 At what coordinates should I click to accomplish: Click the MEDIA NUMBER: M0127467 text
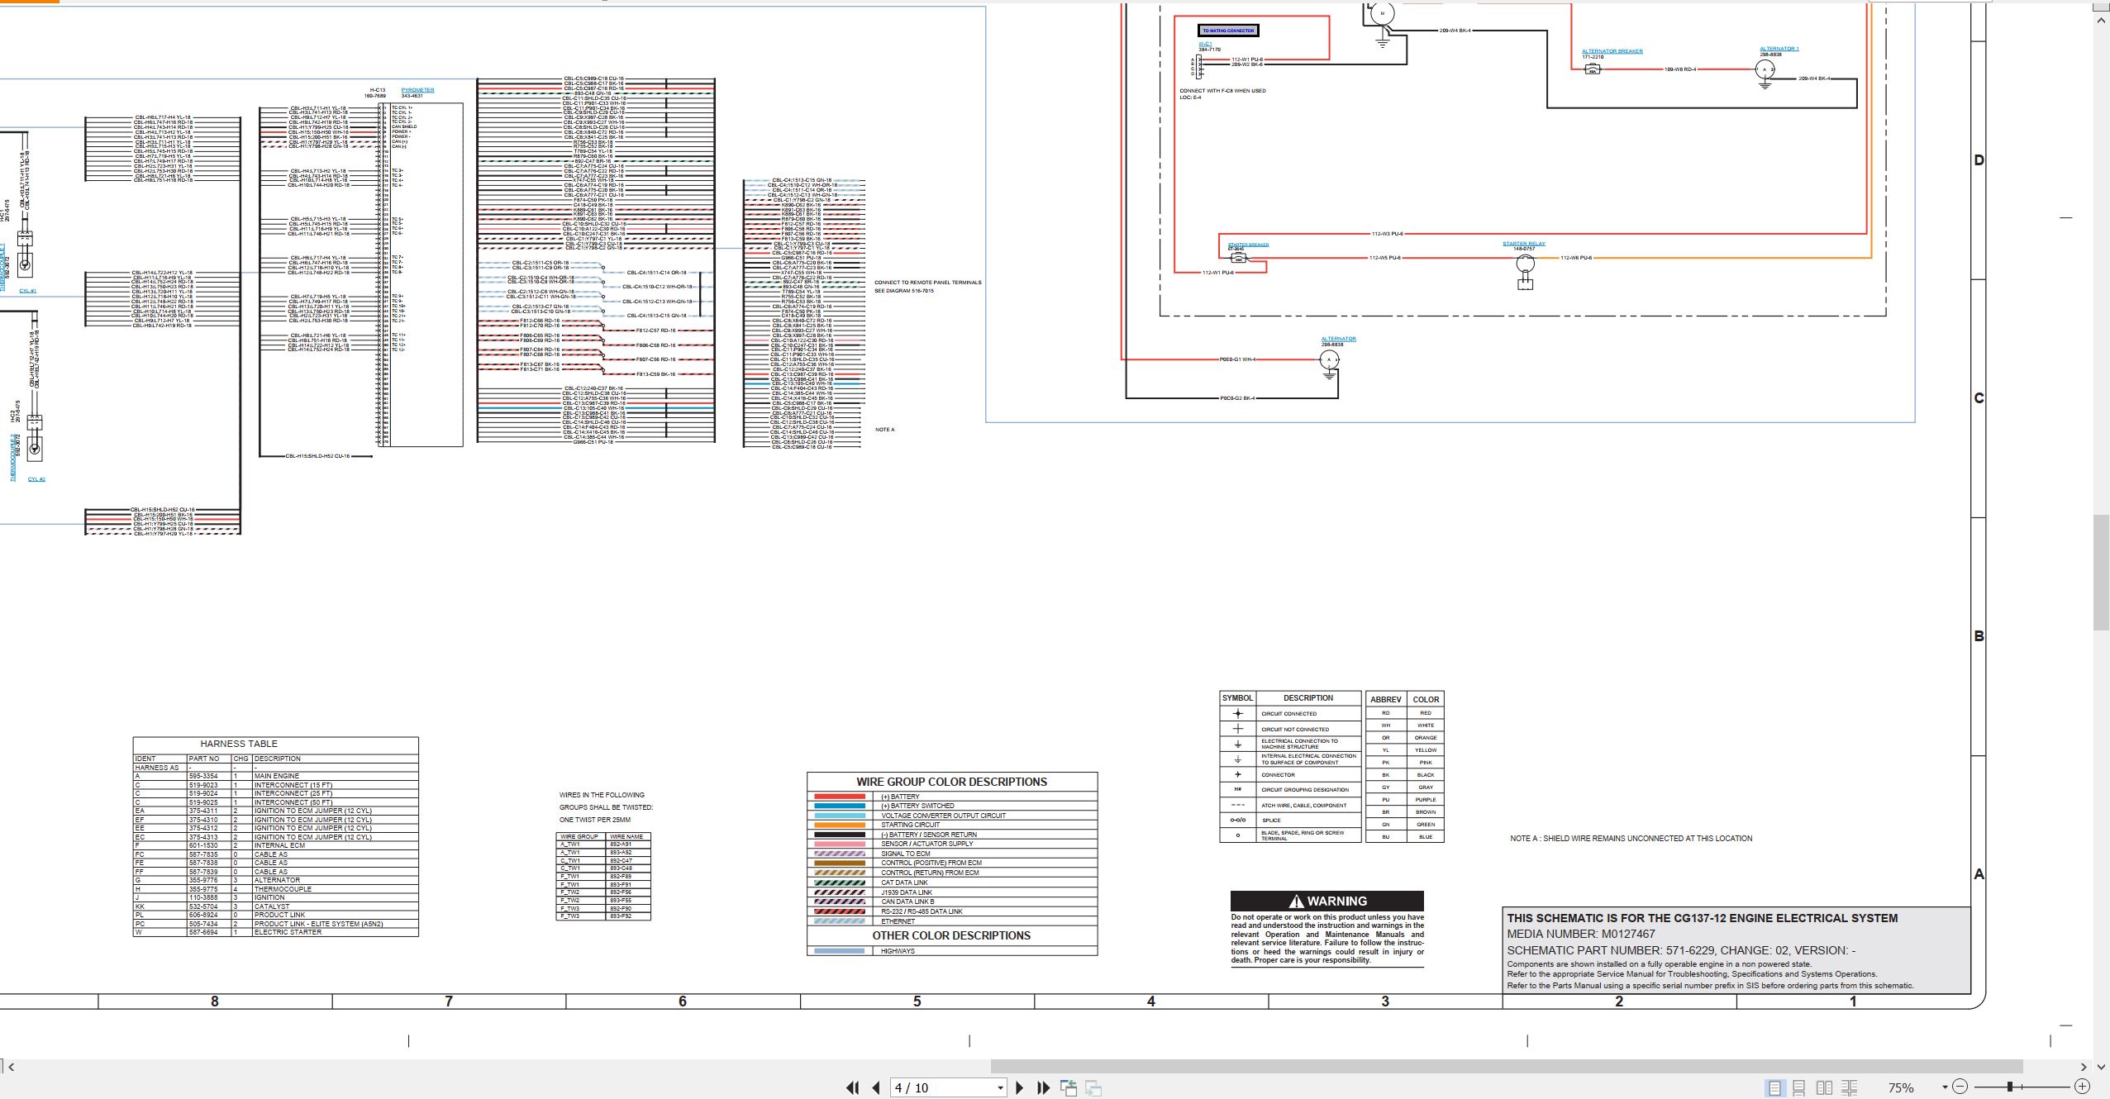[x=1581, y=934]
